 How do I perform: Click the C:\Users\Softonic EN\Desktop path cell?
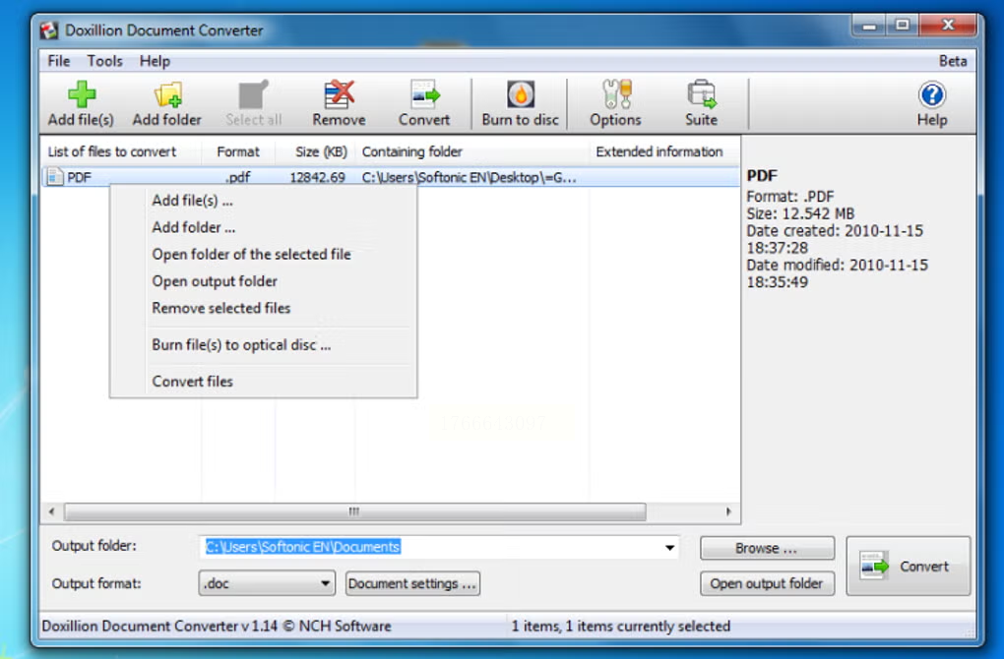point(469,177)
